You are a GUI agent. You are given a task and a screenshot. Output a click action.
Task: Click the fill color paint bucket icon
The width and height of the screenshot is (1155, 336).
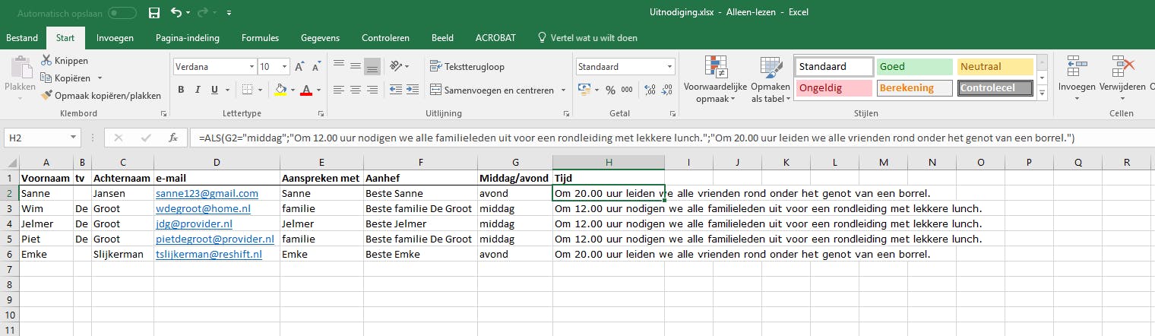point(280,90)
